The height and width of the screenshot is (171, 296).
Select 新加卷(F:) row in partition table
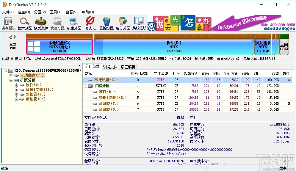point(187,103)
